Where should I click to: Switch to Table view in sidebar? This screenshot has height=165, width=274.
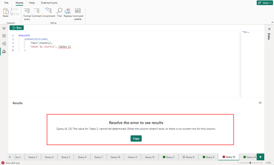pos(4,36)
